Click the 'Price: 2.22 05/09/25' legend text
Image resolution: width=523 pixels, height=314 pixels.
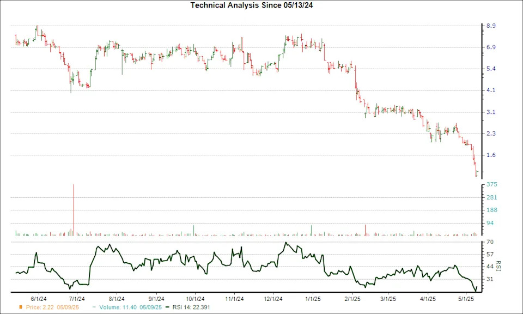tap(52, 307)
